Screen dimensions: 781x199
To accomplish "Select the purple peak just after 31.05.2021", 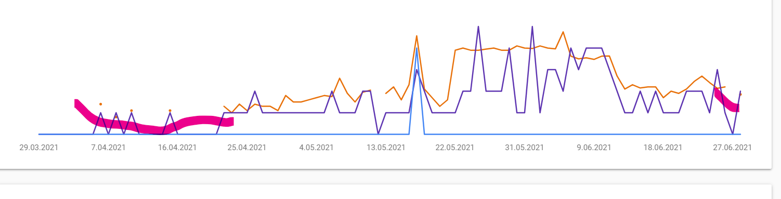I will (532, 26).
